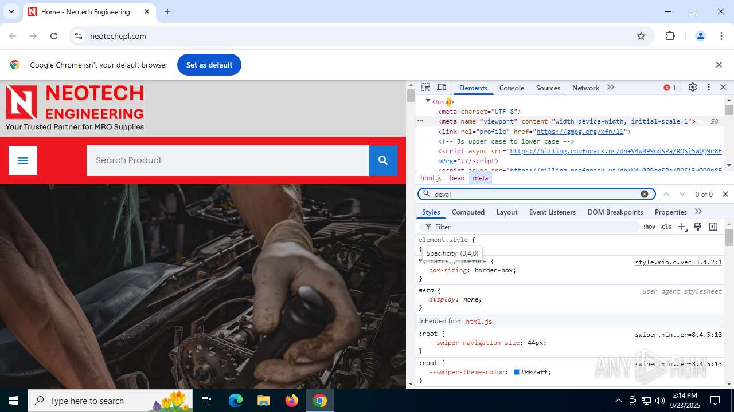Open the billing.roofnrack.us script link

click(x=615, y=151)
